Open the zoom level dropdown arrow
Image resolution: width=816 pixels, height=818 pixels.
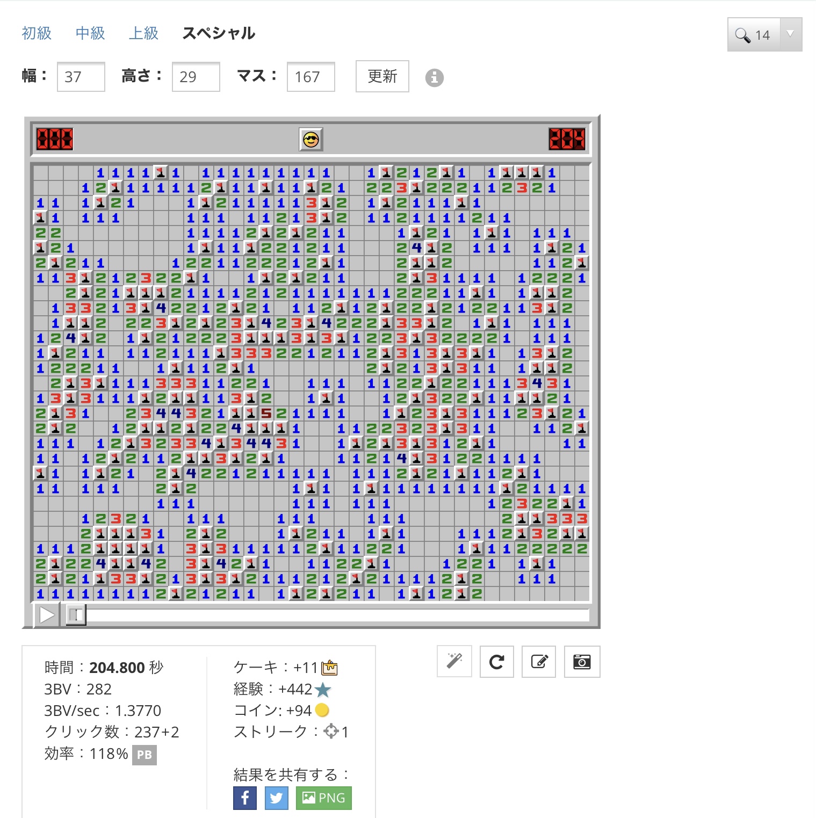pyautogui.click(x=791, y=34)
